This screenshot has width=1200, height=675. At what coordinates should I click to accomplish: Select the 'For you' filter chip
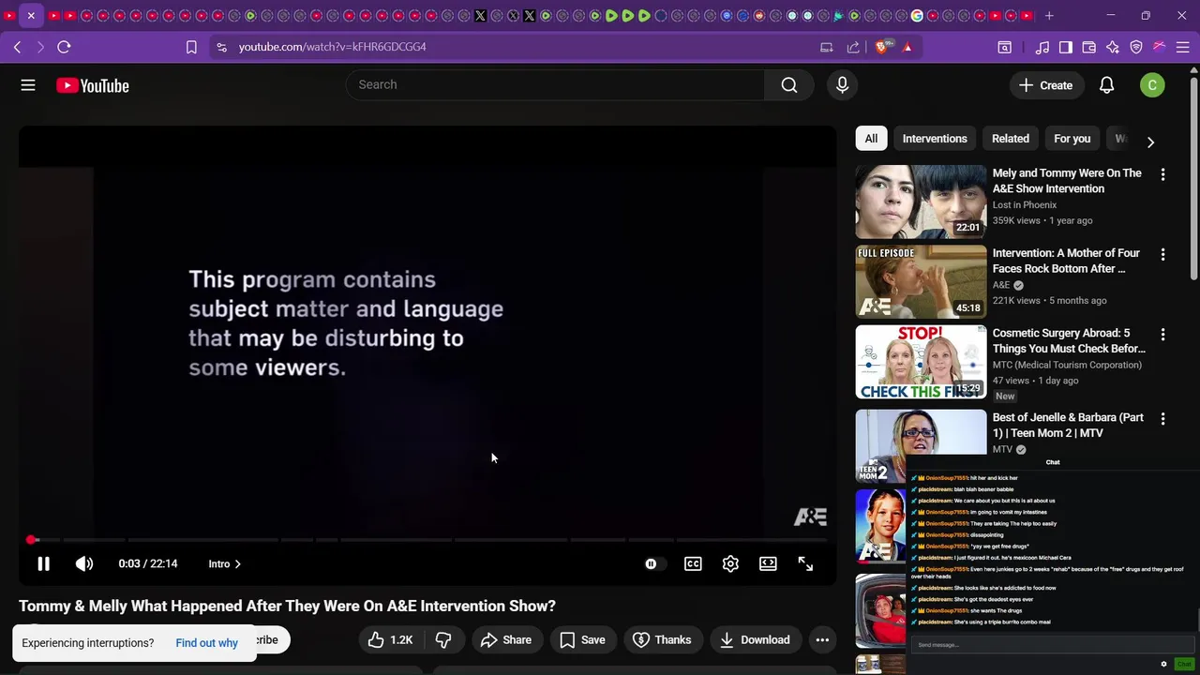[1072, 139]
